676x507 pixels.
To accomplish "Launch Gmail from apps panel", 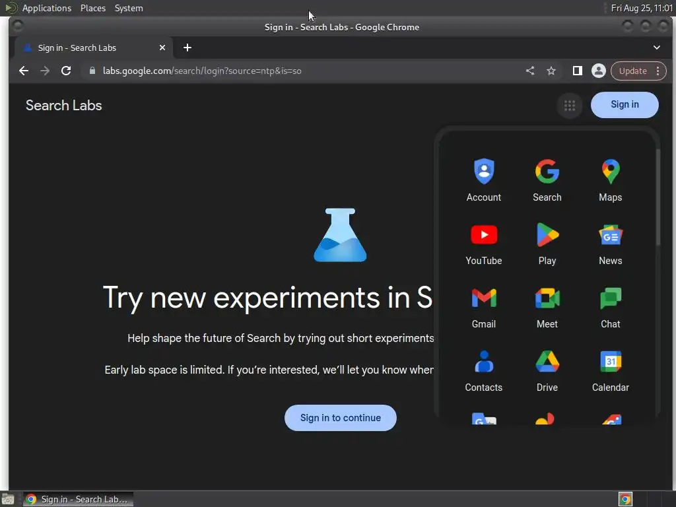I will tap(484, 307).
